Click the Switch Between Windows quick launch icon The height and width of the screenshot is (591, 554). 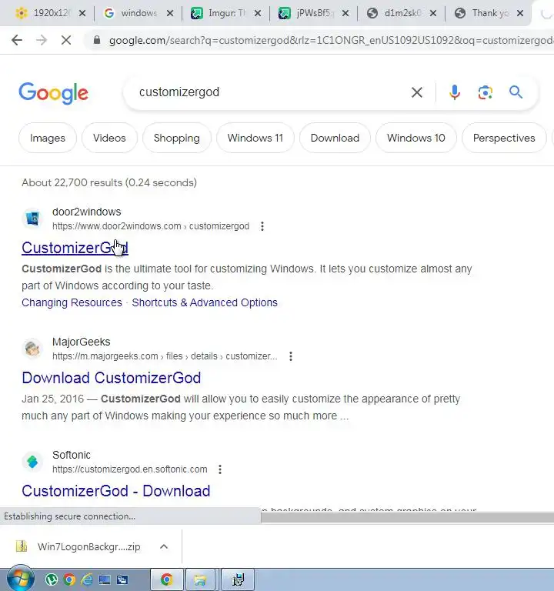pos(122,579)
